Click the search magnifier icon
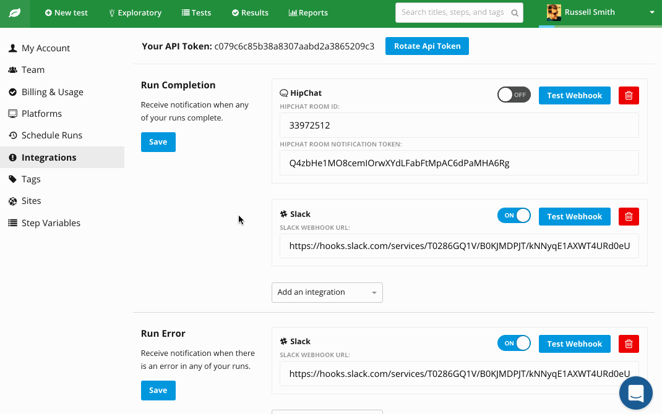The width and height of the screenshot is (662, 414). tap(515, 12)
